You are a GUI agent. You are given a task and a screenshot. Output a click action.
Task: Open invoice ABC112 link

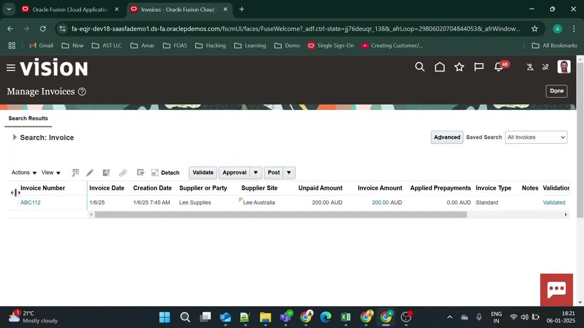coord(31,203)
